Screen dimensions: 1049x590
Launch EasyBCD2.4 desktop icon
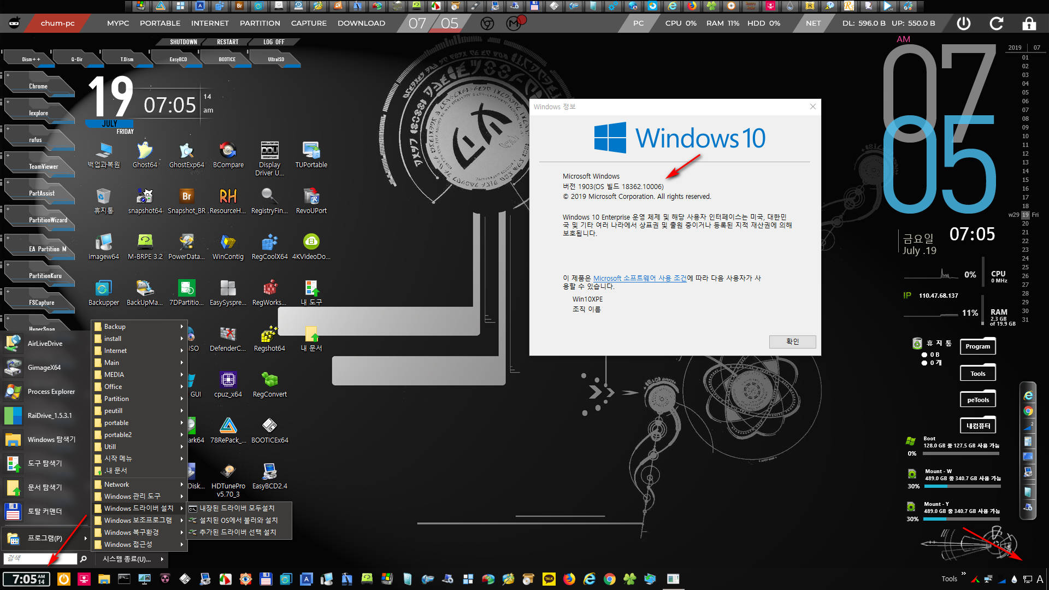tap(269, 476)
